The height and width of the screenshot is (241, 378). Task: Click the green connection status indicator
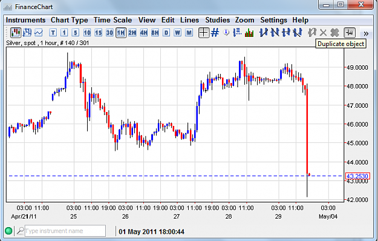(8, 231)
